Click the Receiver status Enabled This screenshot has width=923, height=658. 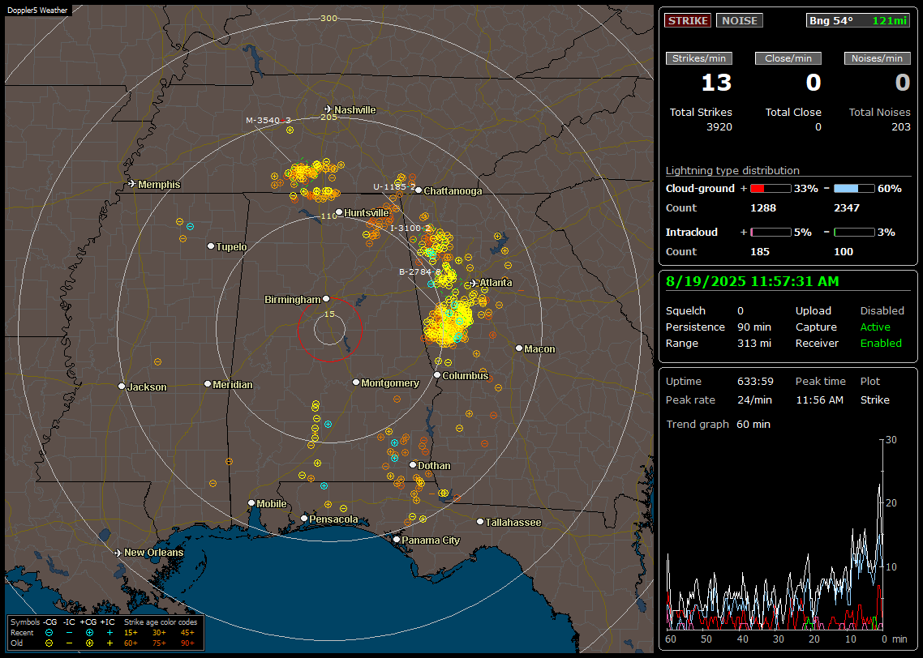click(x=881, y=344)
